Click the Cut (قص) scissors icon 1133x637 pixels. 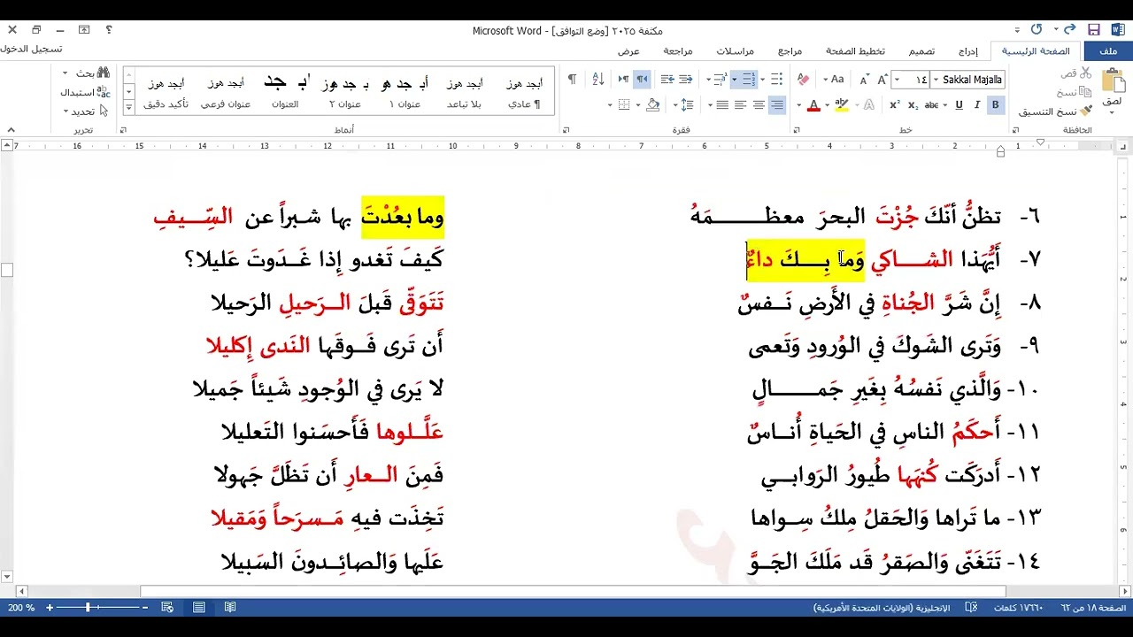[1086, 73]
